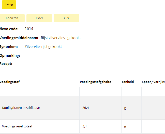Click the 2,1 value cell
This screenshot has width=165, height=134.
85,126
